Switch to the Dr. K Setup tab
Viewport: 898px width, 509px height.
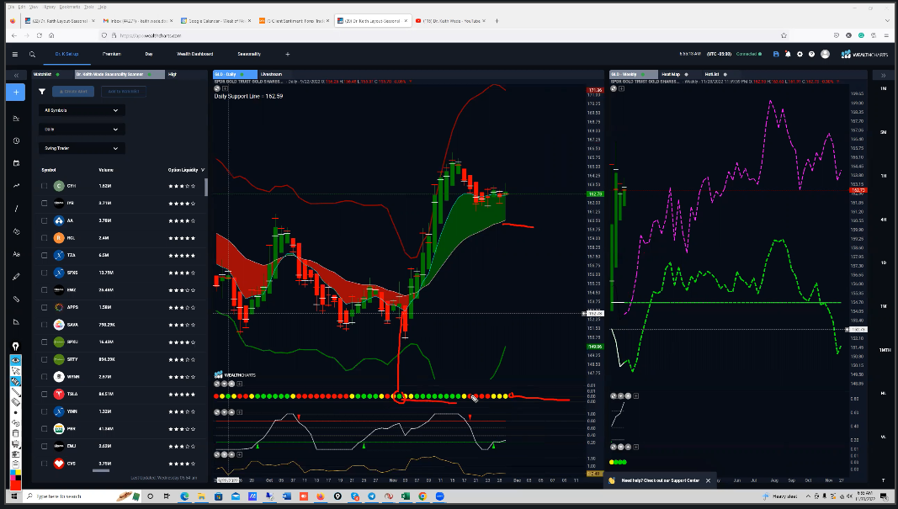point(66,55)
